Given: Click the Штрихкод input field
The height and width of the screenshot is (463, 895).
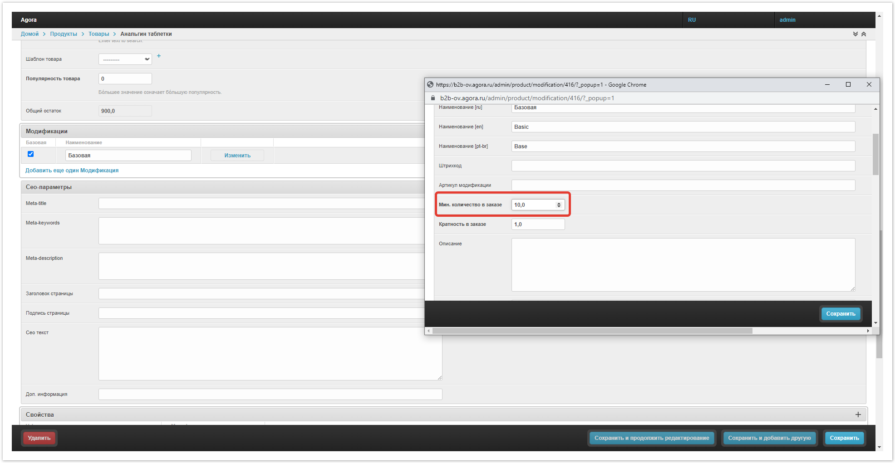Looking at the screenshot, I should click(x=683, y=166).
